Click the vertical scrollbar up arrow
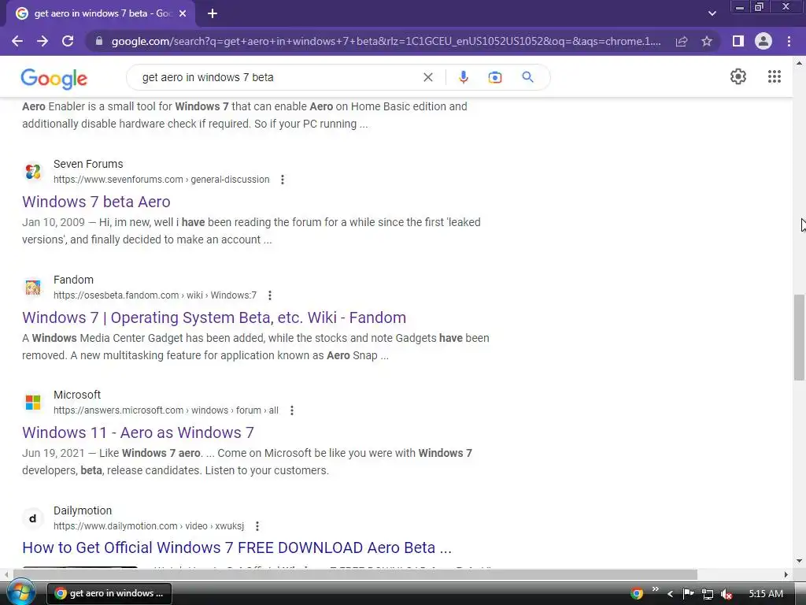Screen dimensions: 806x605 799,63
